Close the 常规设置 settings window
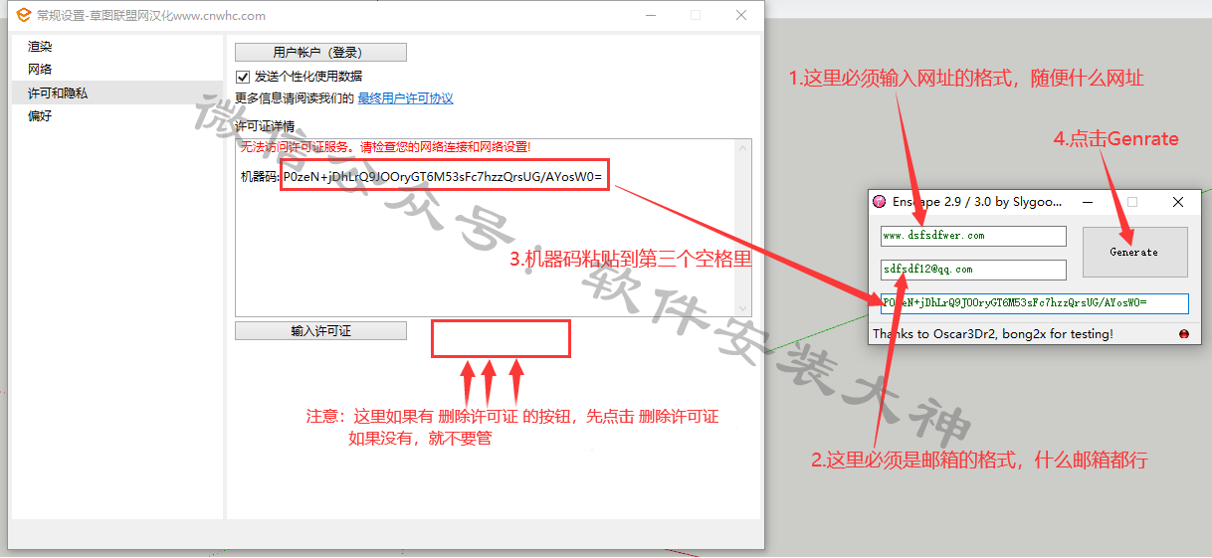This screenshot has width=1212, height=558. [741, 15]
